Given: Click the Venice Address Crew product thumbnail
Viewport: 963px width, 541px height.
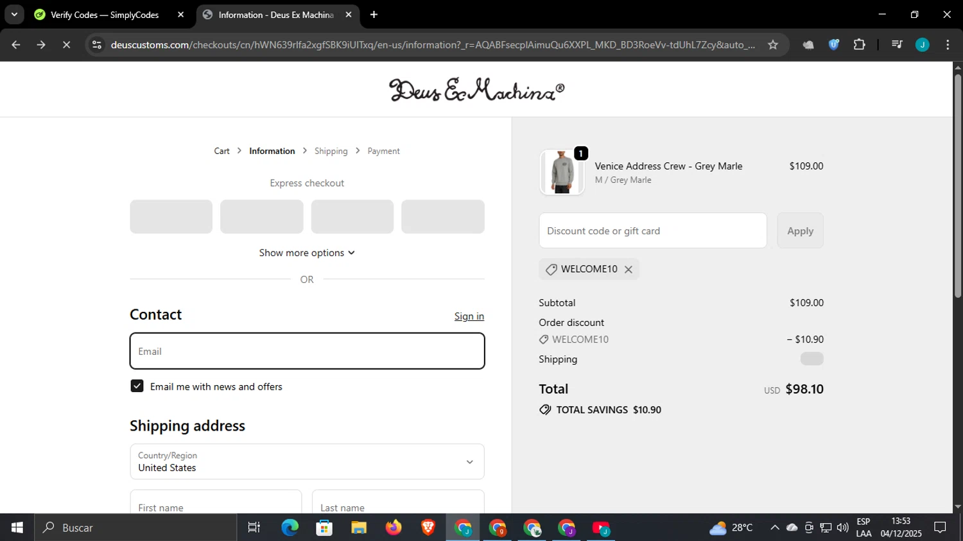Looking at the screenshot, I should tap(562, 172).
